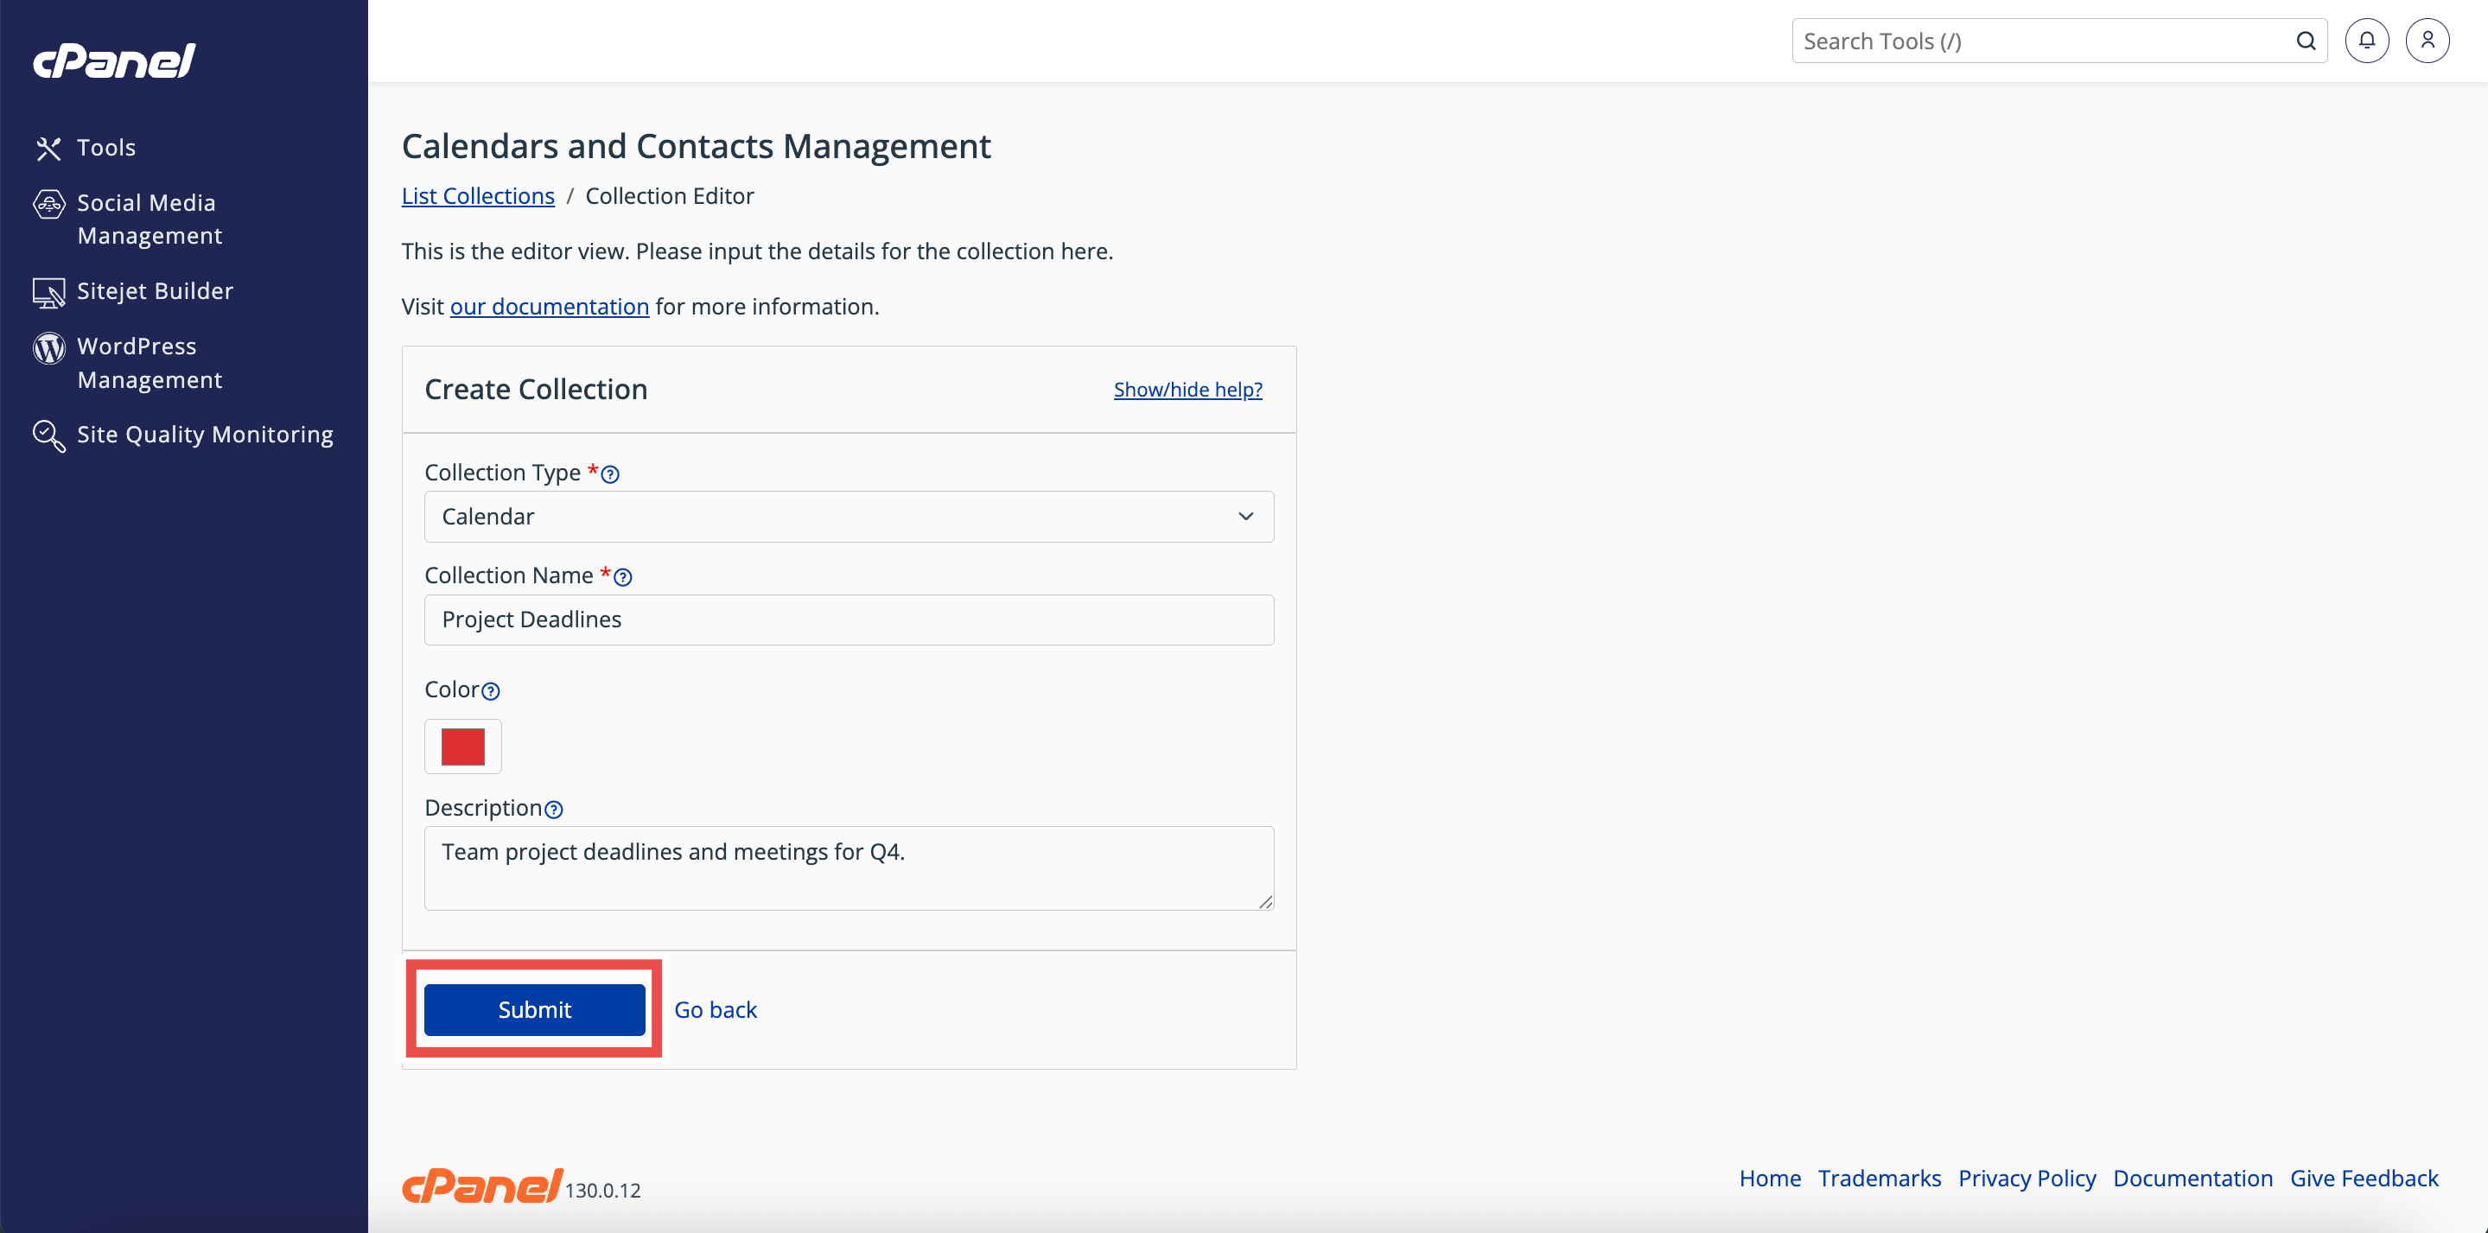Click in the Collection Name field
The width and height of the screenshot is (2488, 1233).
click(x=848, y=620)
